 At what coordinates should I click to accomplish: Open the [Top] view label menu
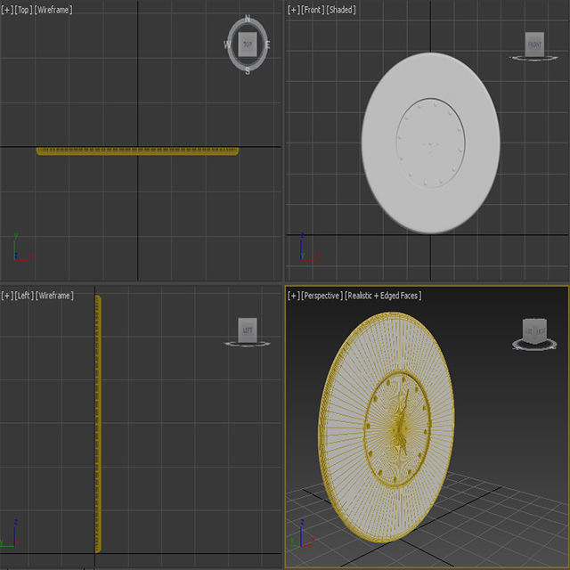(x=23, y=10)
